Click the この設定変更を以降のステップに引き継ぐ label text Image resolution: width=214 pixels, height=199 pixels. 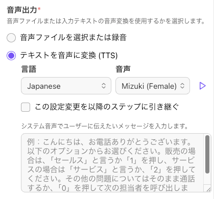click(x=107, y=107)
